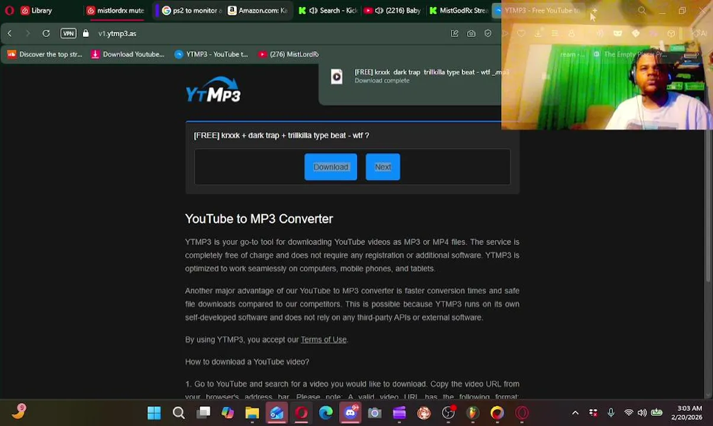Open the FL Studio fruit taskbar icon
Image resolution: width=713 pixels, height=426 pixels.
tap(473, 413)
